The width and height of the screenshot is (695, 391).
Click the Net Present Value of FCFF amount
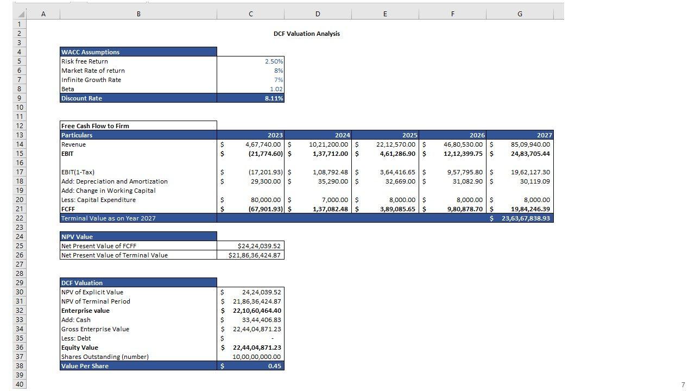(x=250, y=246)
